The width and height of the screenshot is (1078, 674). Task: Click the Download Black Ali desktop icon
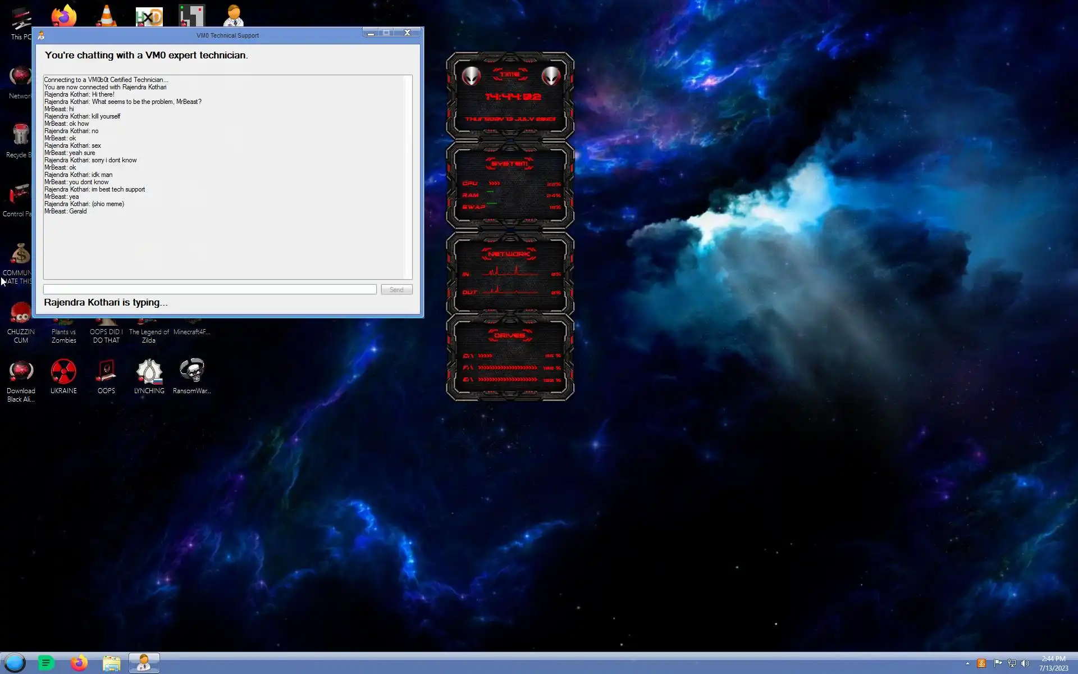pos(21,373)
